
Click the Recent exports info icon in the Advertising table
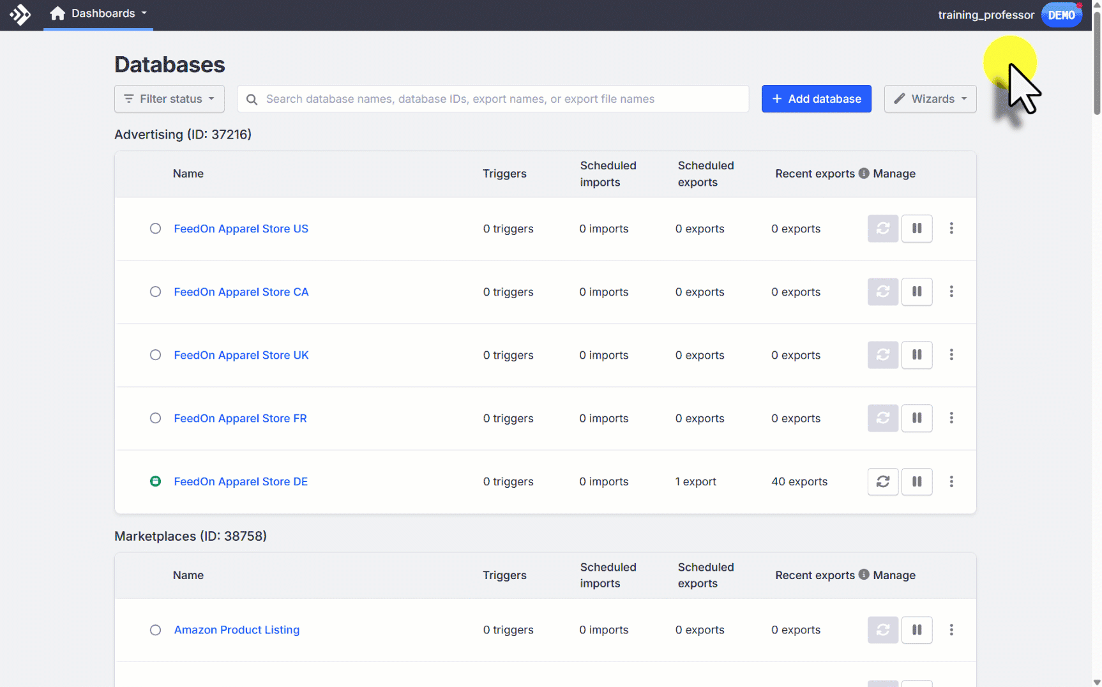click(864, 173)
